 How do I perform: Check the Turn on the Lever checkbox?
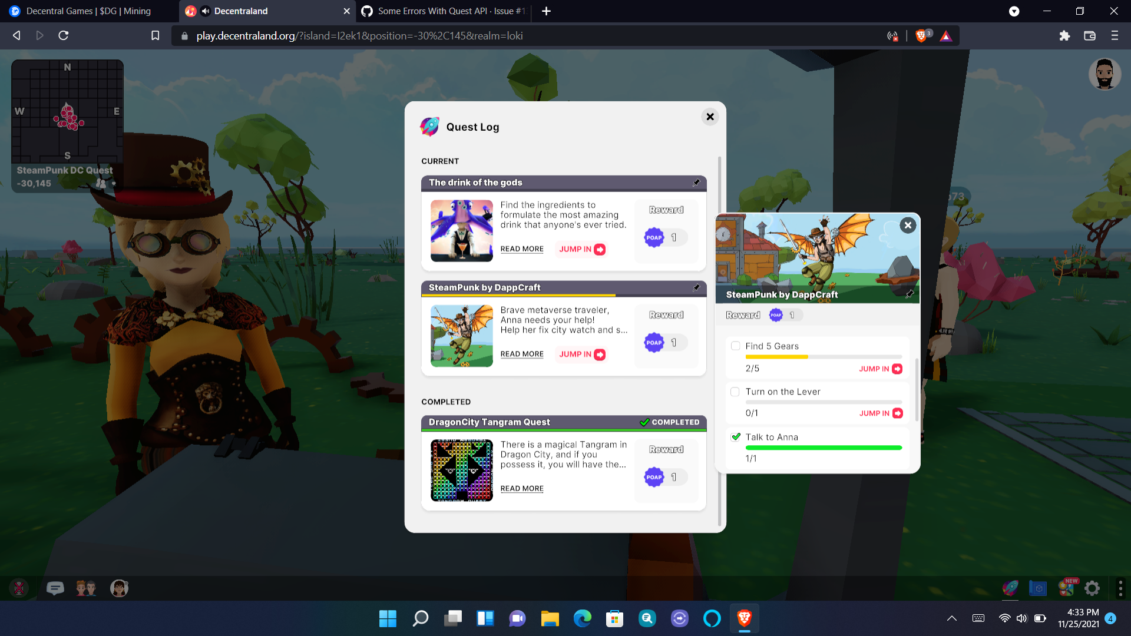735,392
